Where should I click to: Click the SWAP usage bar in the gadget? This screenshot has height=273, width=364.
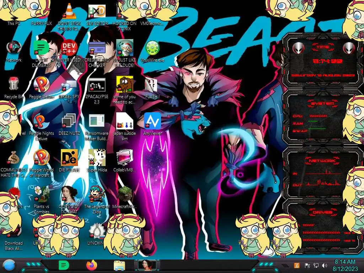tap(317, 129)
